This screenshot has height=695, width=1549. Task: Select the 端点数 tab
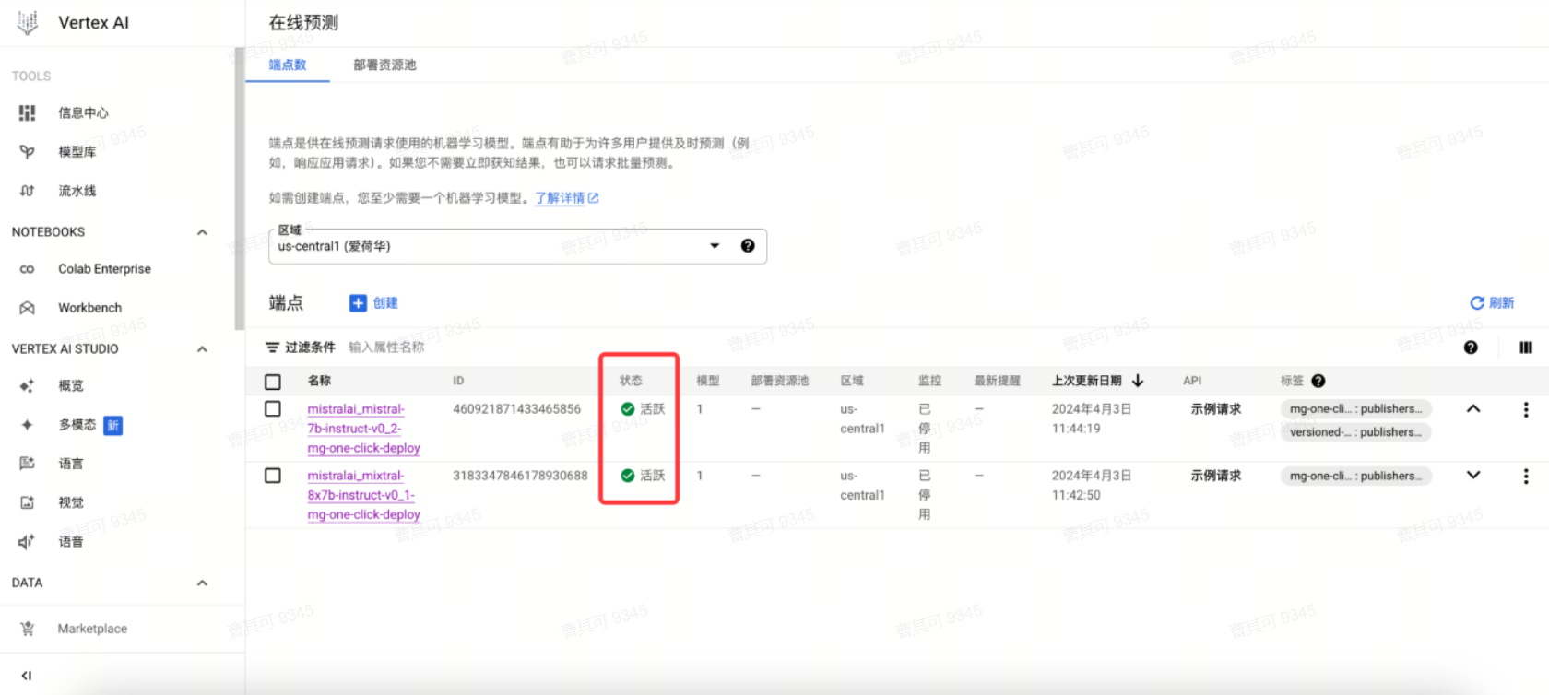coord(288,65)
